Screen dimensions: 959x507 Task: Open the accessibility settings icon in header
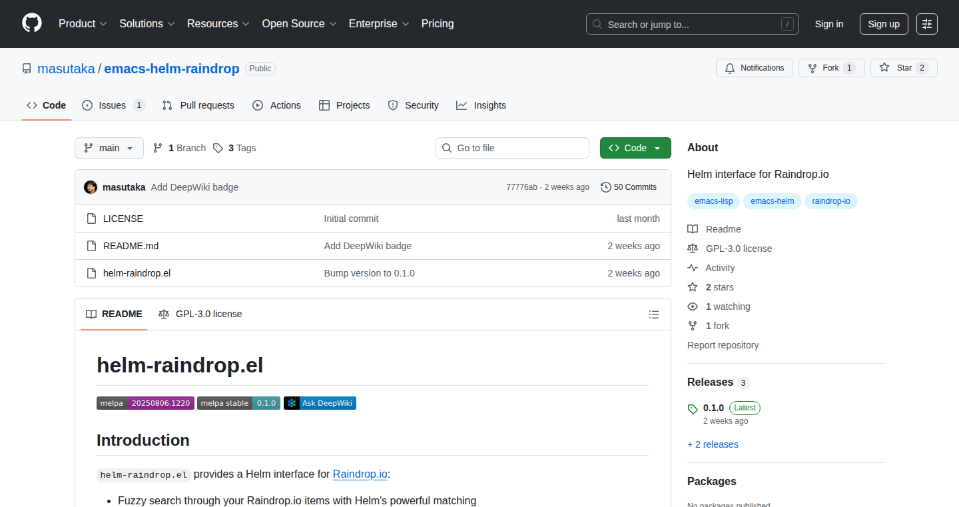926,24
